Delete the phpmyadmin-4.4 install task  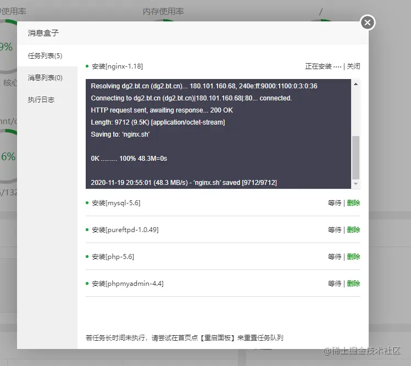[353, 284]
